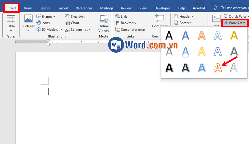This screenshot has width=249, height=144.
Task: Open the References tab
Action: pyautogui.click(x=84, y=8)
